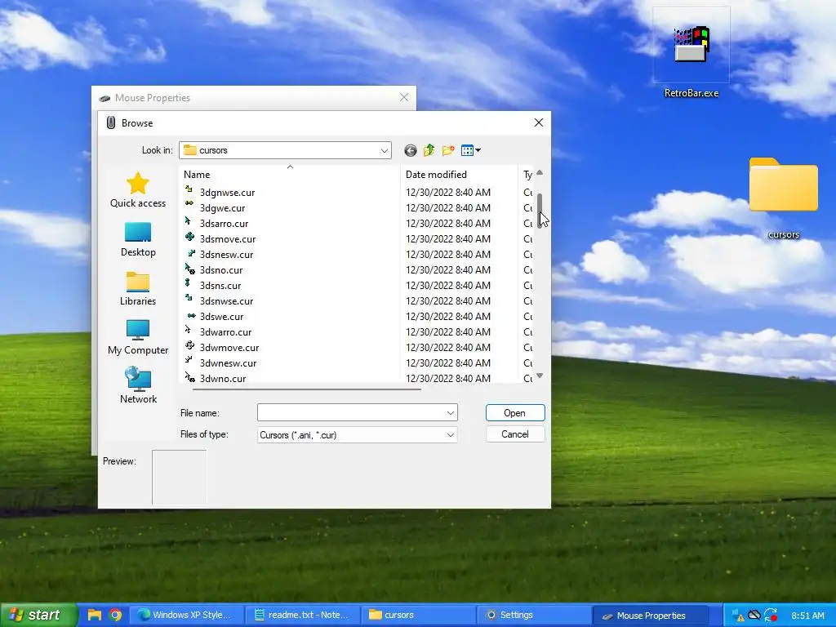Cancel the Browse dialog
This screenshot has width=836, height=627.
[515, 434]
